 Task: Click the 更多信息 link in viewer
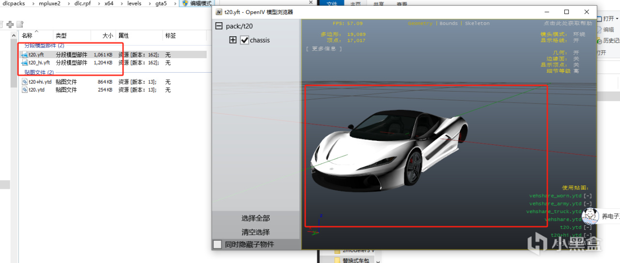click(324, 48)
